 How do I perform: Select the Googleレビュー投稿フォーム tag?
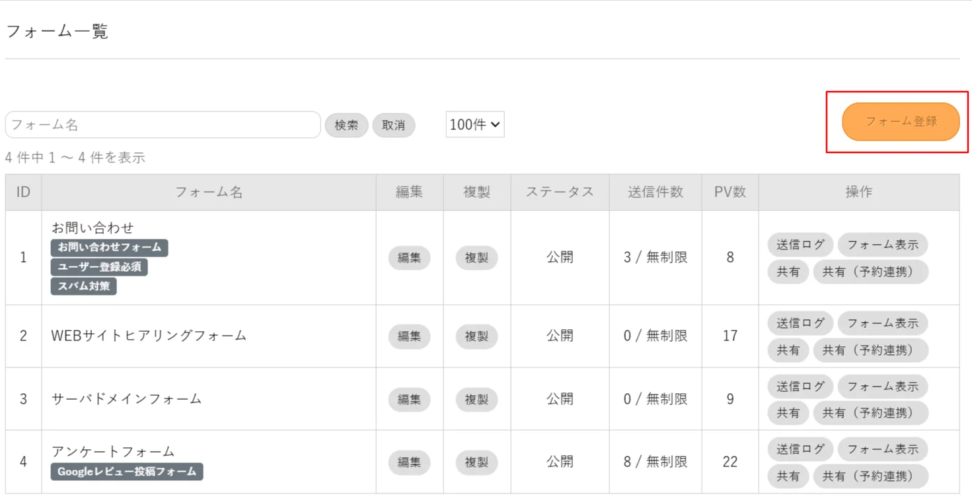point(127,472)
